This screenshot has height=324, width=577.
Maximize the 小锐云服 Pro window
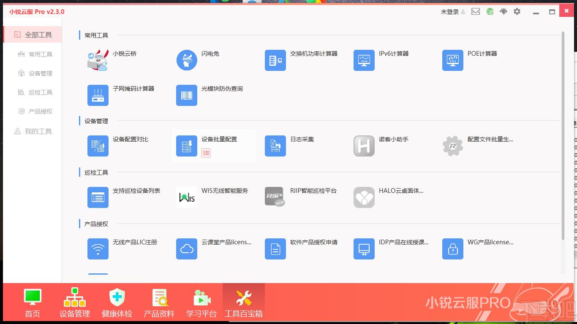[x=552, y=12]
